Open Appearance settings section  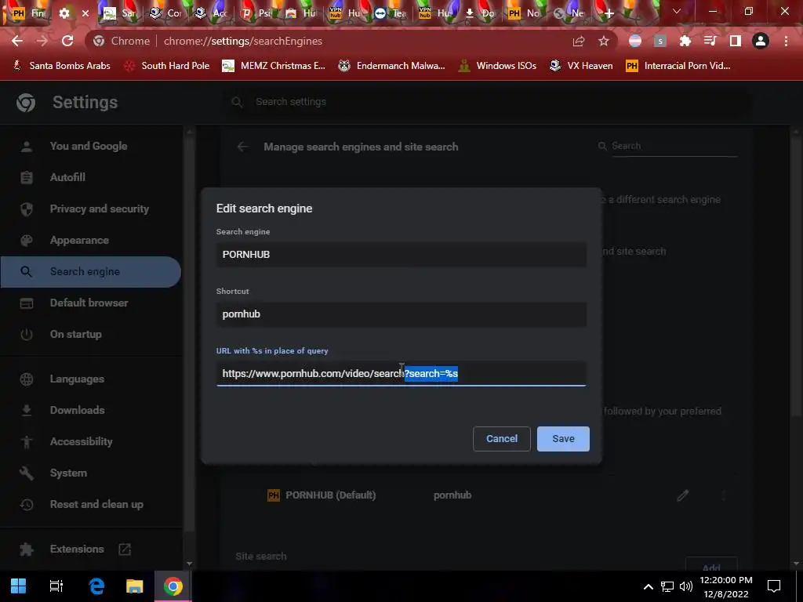click(x=79, y=240)
